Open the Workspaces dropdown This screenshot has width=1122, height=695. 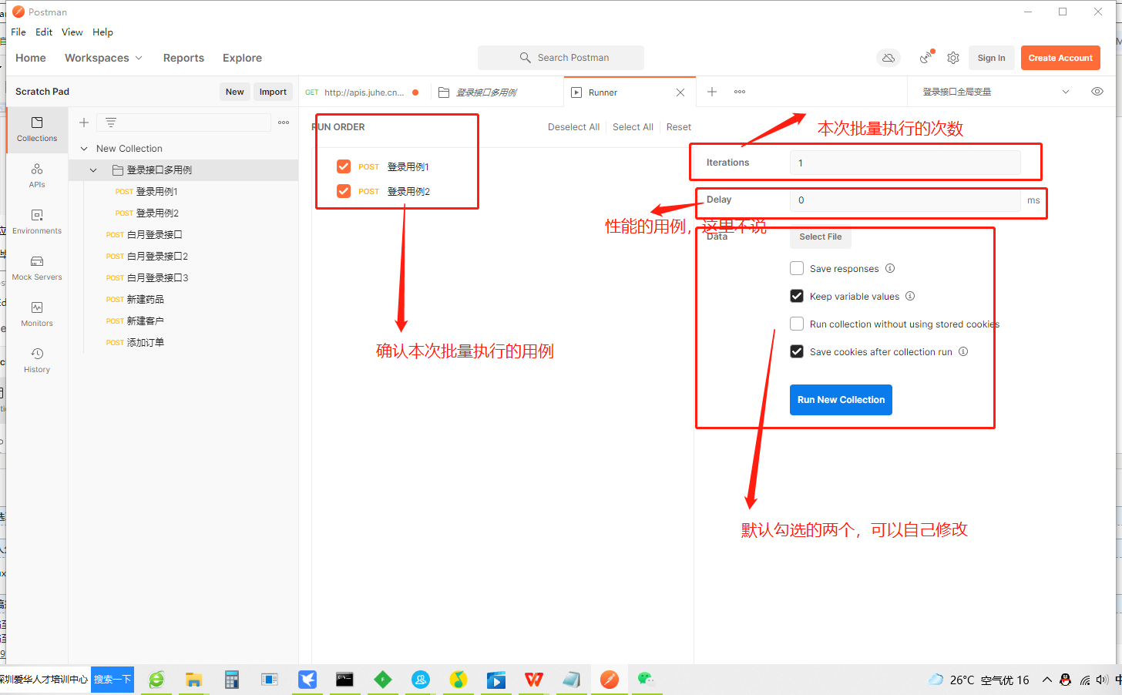(103, 58)
